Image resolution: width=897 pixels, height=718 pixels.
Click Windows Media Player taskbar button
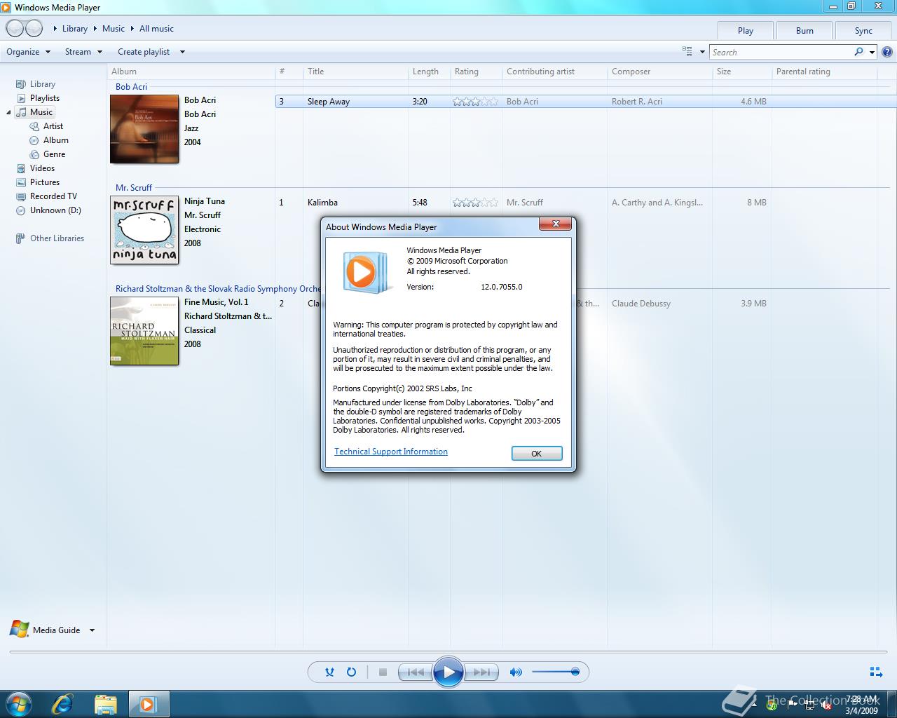click(x=147, y=703)
